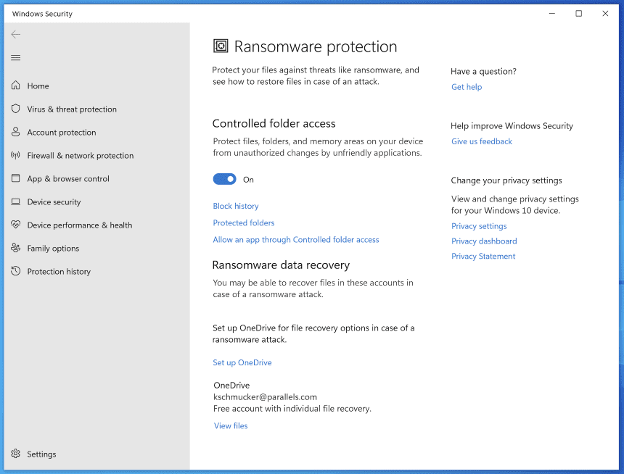Open the hamburger navigation menu
The height and width of the screenshot is (474, 624).
[16, 58]
